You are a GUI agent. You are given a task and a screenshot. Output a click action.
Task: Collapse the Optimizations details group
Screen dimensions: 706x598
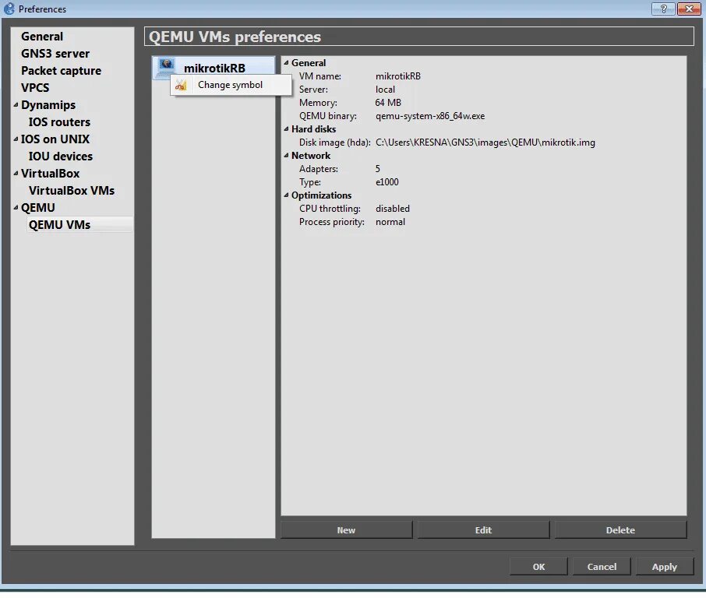pos(286,195)
